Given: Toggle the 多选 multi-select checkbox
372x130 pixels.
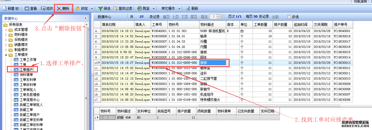Looking at the screenshot, I should coord(289,17).
